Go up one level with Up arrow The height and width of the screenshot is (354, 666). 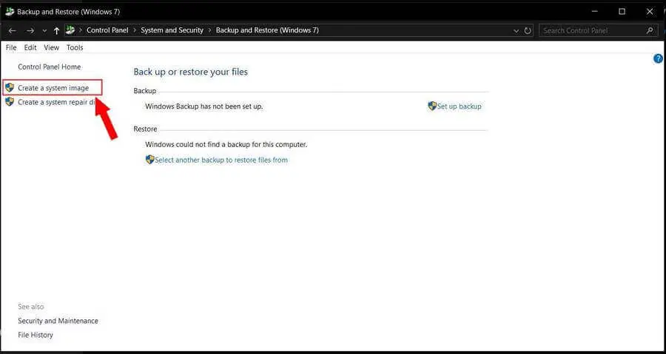pyautogui.click(x=56, y=30)
